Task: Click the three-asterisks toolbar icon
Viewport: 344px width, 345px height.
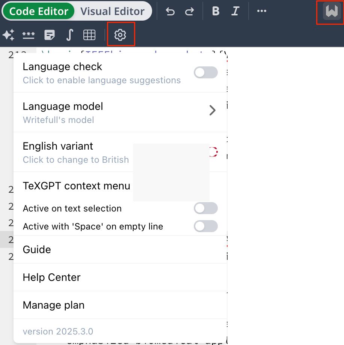Action: coord(29,35)
